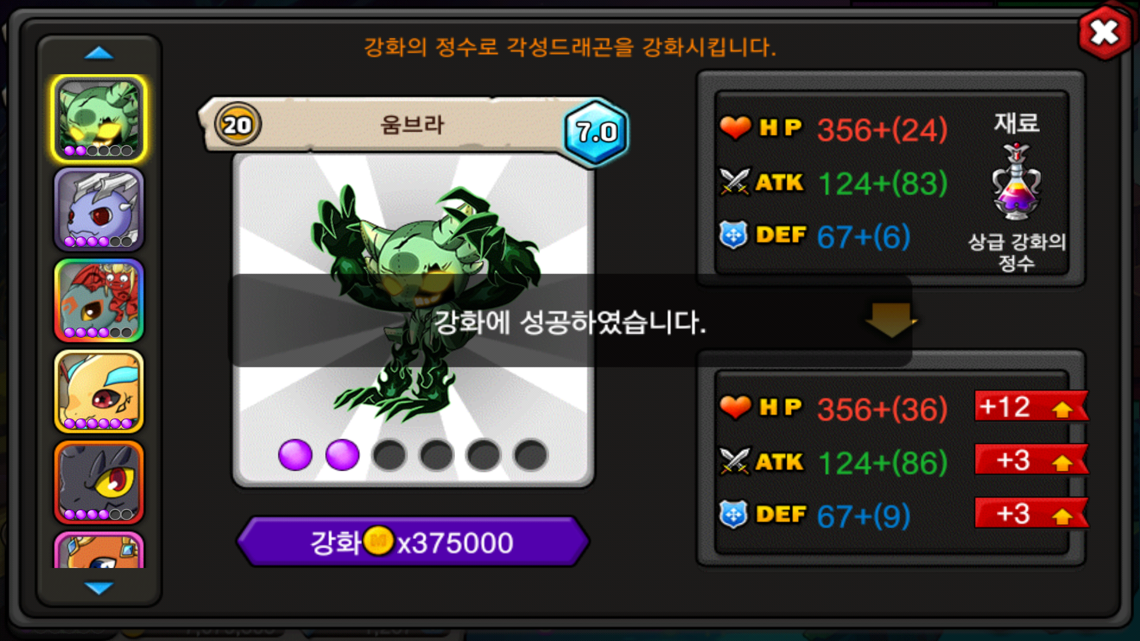Click the HP heart icon in upper stats
The height and width of the screenshot is (641, 1140).
point(735,128)
